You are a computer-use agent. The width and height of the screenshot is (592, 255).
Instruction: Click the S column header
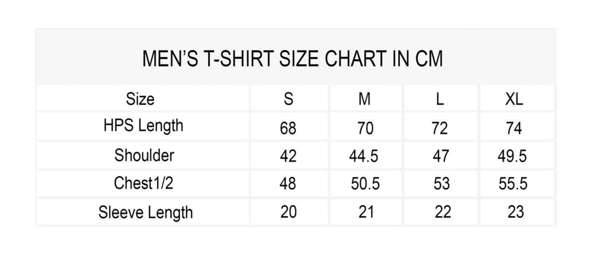[288, 99]
